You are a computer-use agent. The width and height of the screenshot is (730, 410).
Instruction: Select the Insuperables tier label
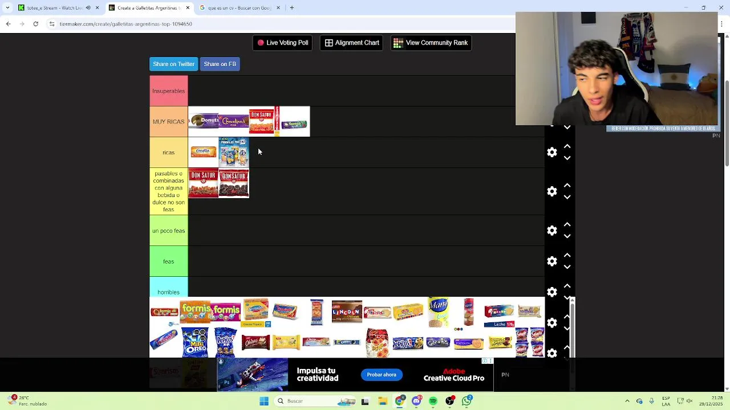click(x=169, y=91)
